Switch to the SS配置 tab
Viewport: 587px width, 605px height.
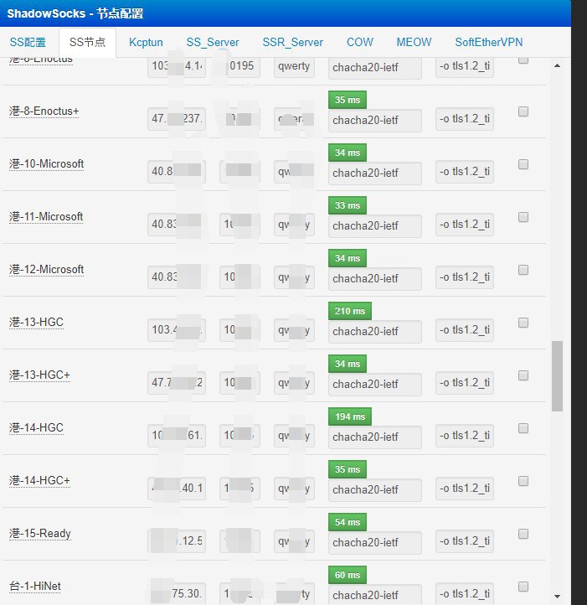pos(28,42)
